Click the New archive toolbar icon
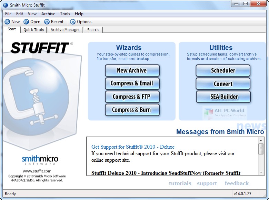The width and height of the screenshot is (269, 200). click(x=7, y=22)
